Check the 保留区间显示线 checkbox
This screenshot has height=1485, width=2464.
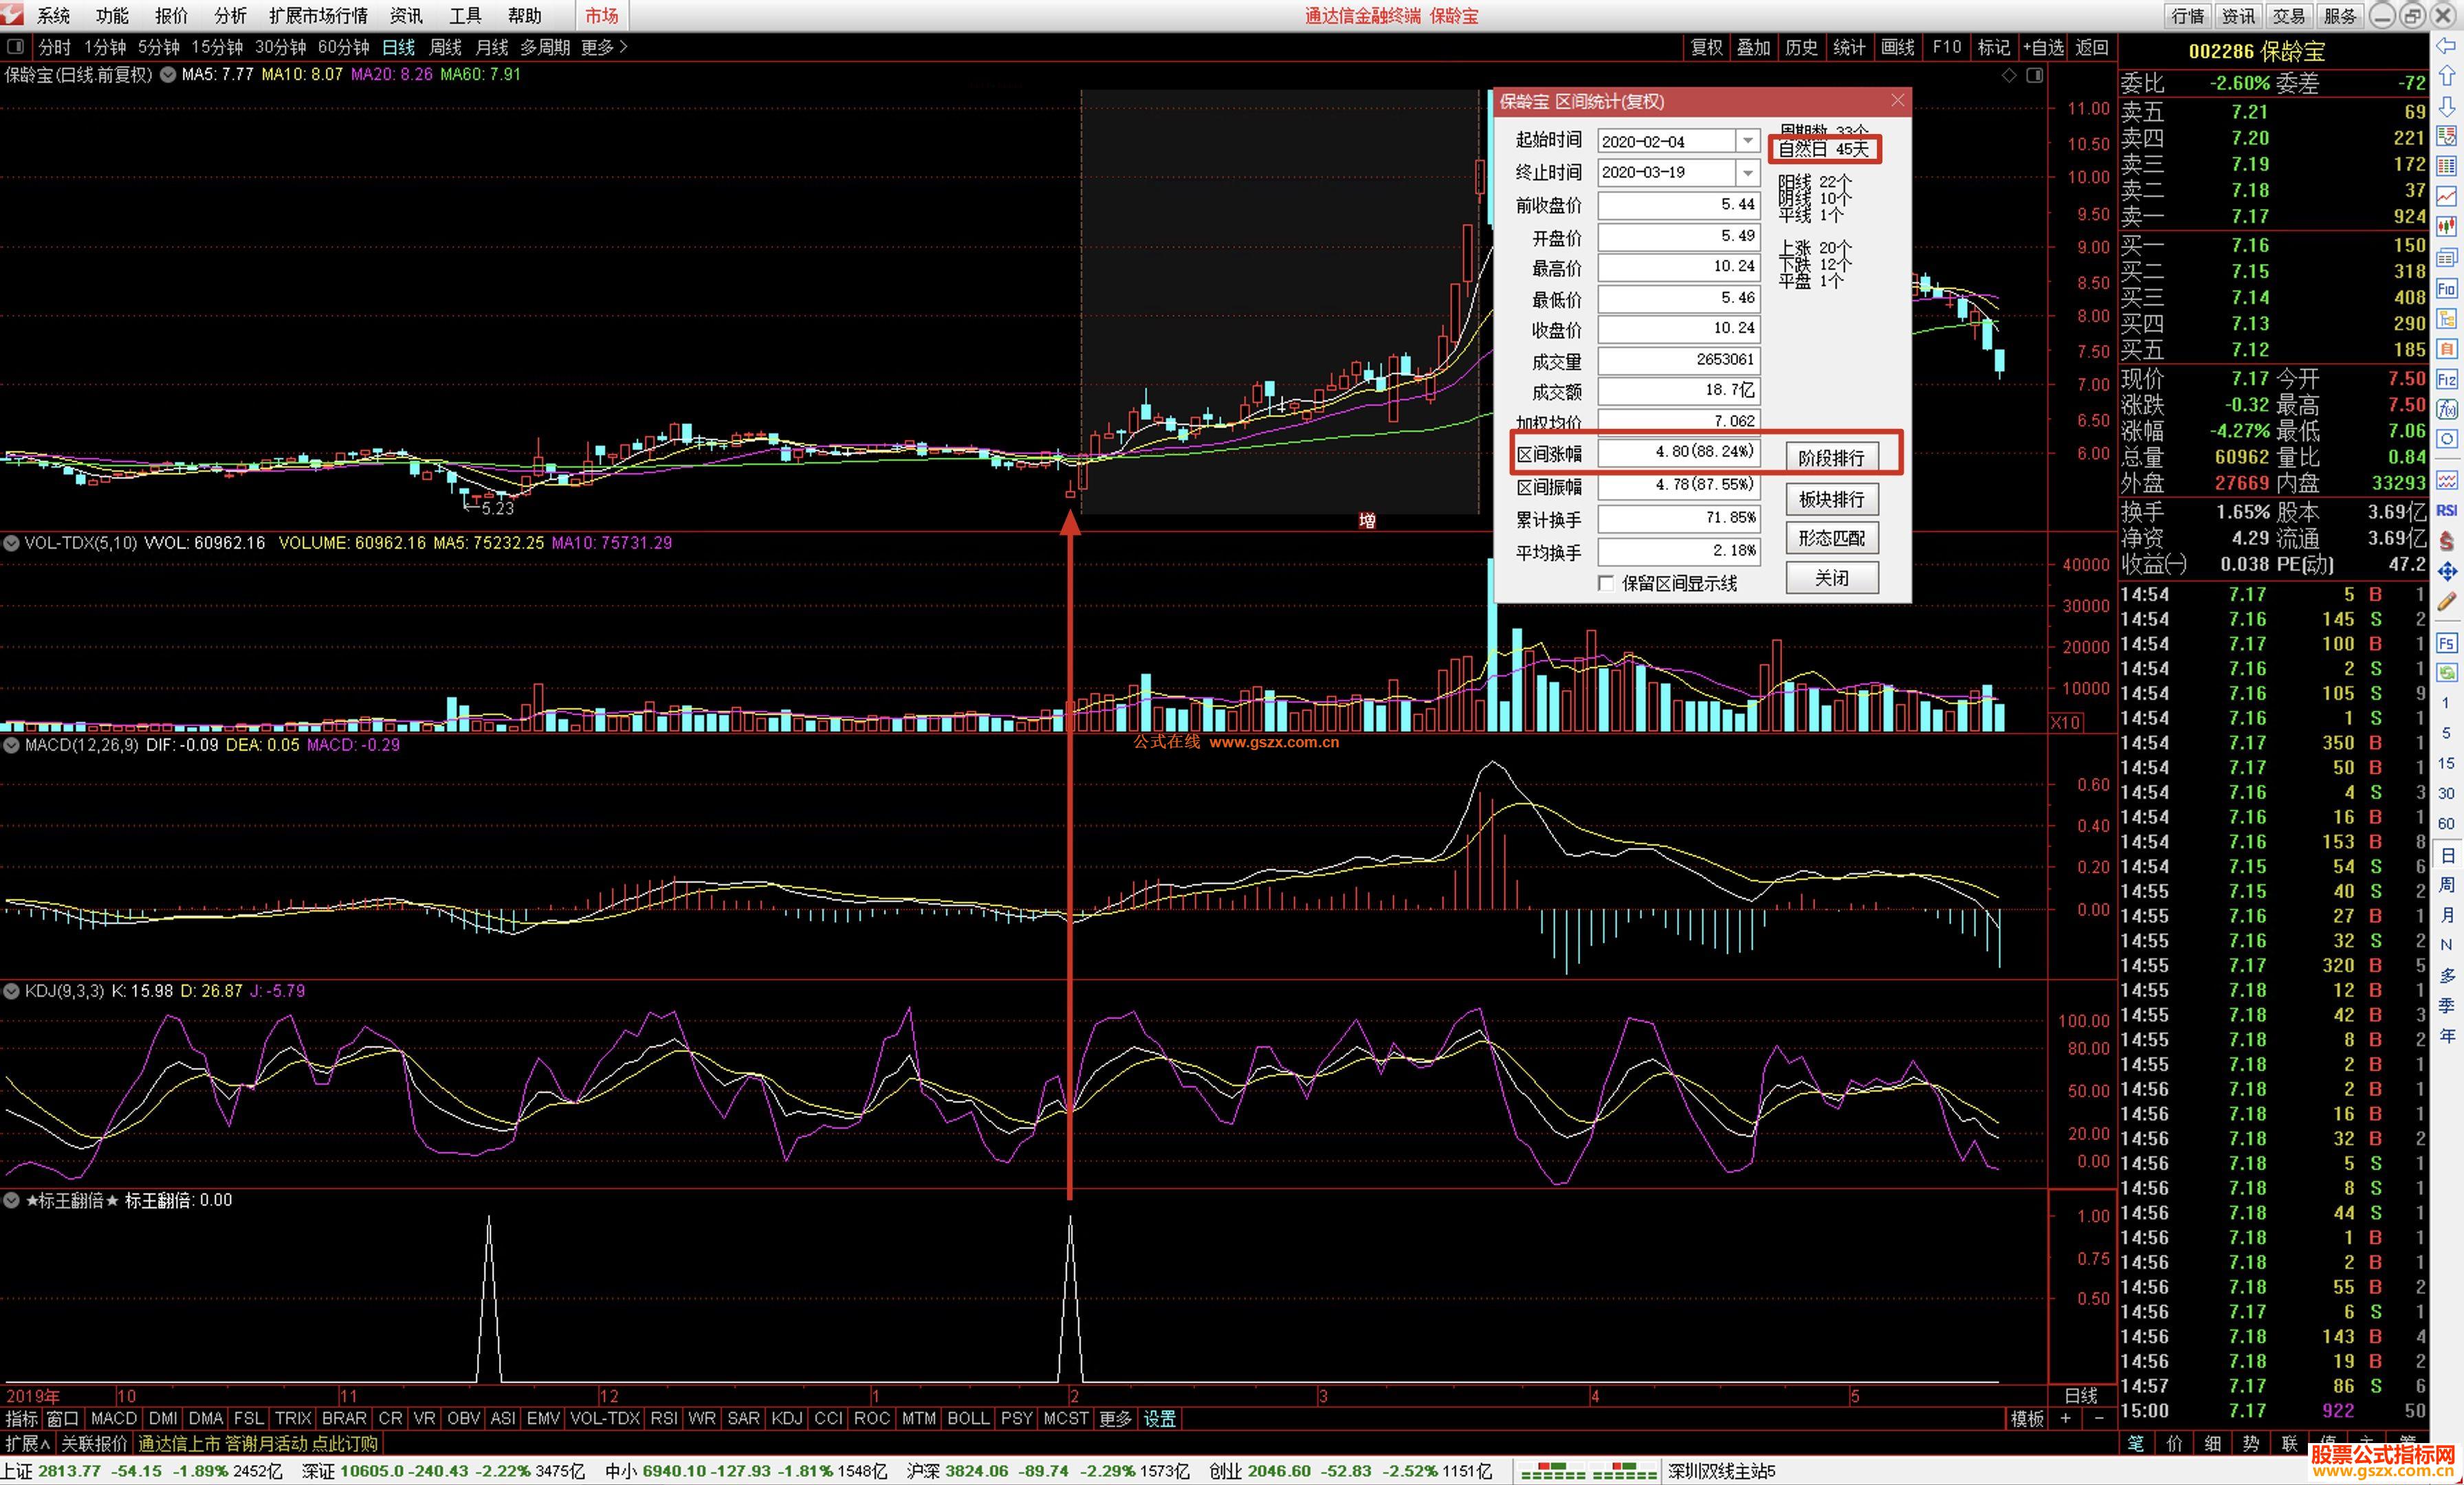pos(1606,583)
